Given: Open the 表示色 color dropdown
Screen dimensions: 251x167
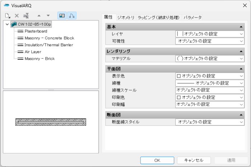Looking at the screenshot, I should coord(210,76).
